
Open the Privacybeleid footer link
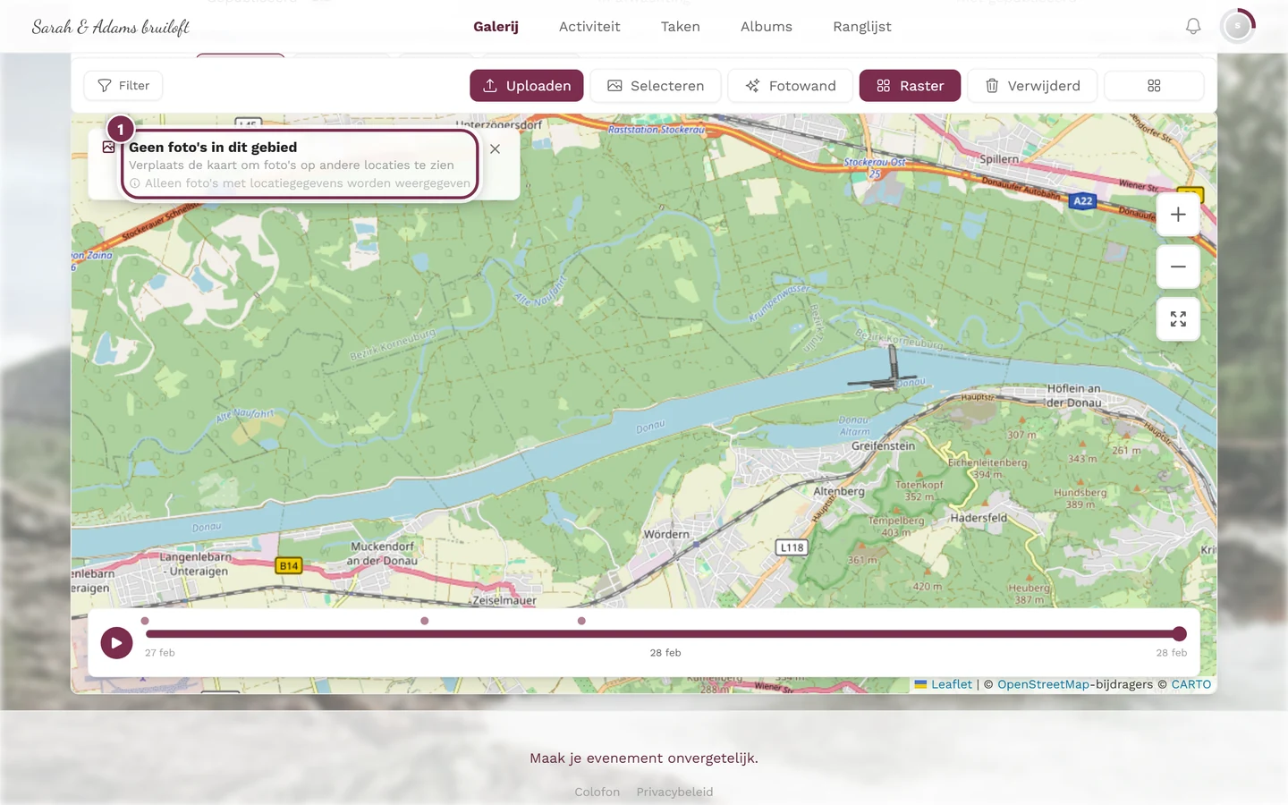point(674,792)
